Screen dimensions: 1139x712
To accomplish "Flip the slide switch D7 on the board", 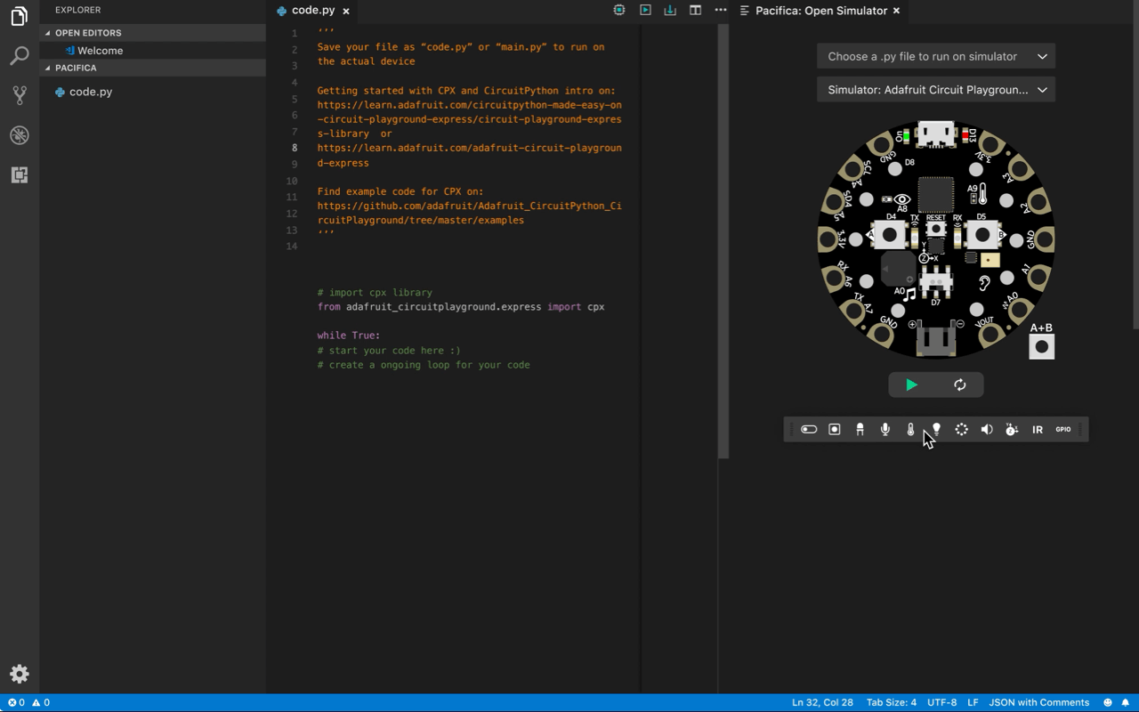I will click(x=935, y=283).
